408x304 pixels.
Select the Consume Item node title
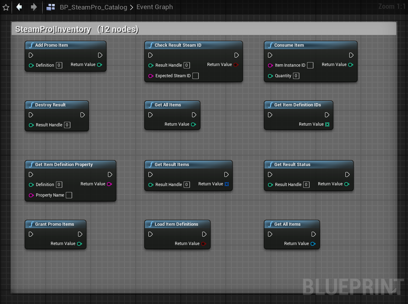click(289, 45)
